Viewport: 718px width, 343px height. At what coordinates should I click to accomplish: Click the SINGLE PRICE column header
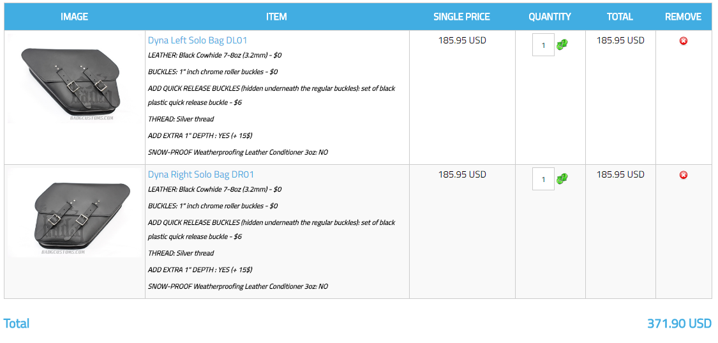pyautogui.click(x=461, y=17)
